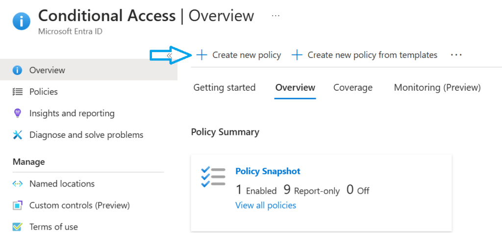Collapse the sidebar with double chevron

(169, 55)
